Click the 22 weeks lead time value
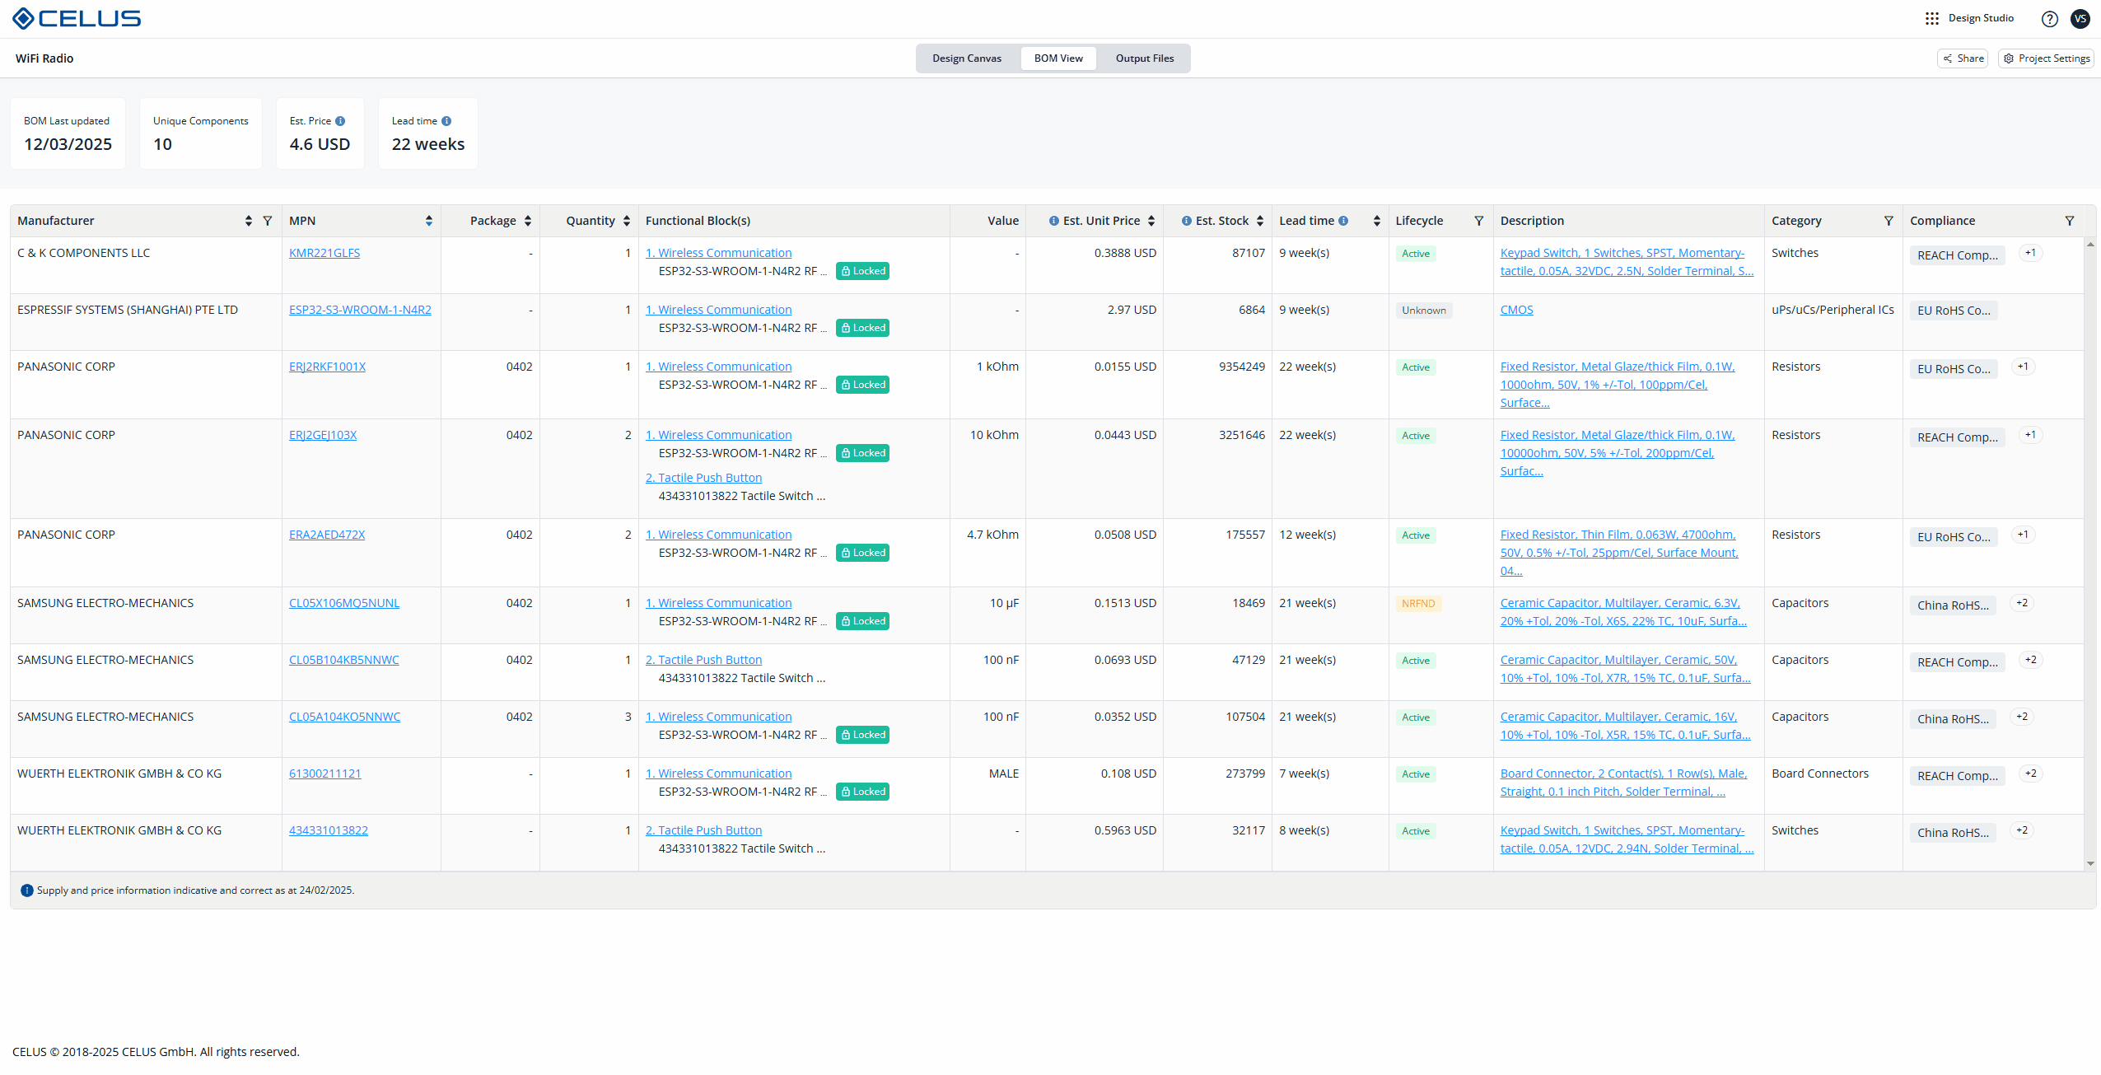The image size is (2101, 1075). [x=428, y=144]
